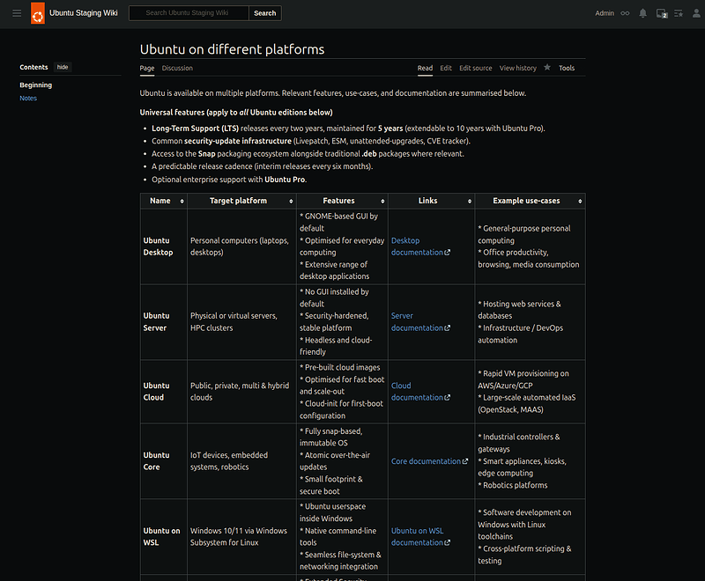Screen dimensions: 705x581
Task: Star this page to watch it
Action: click(546, 68)
